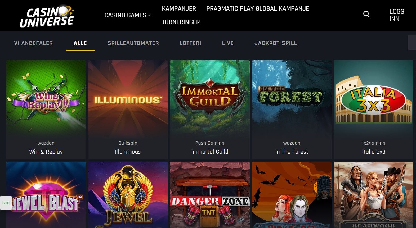Go to Pragmatic Play Global Kampanje
This screenshot has height=228, width=416.
(258, 8)
